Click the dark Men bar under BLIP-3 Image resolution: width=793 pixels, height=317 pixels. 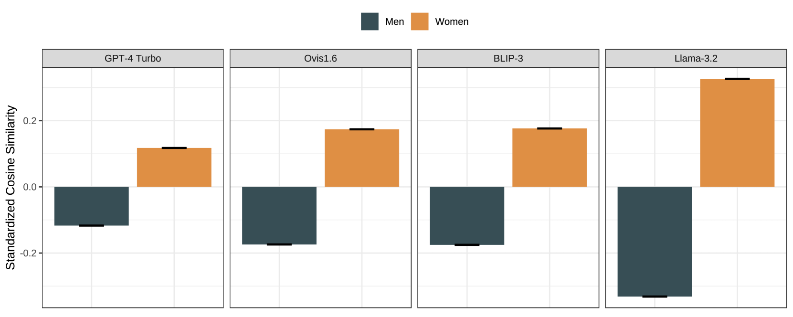pyautogui.click(x=467, y=215)
